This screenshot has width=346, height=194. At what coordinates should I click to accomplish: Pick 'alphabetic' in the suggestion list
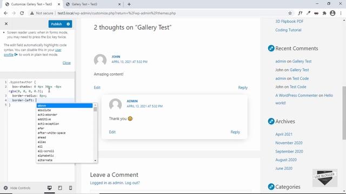click(65, 156)
